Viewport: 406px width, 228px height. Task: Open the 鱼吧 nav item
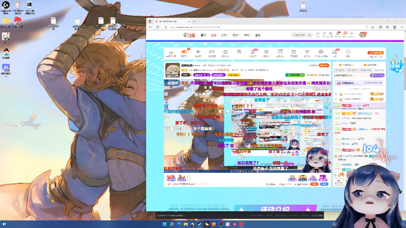click(258, 35)
